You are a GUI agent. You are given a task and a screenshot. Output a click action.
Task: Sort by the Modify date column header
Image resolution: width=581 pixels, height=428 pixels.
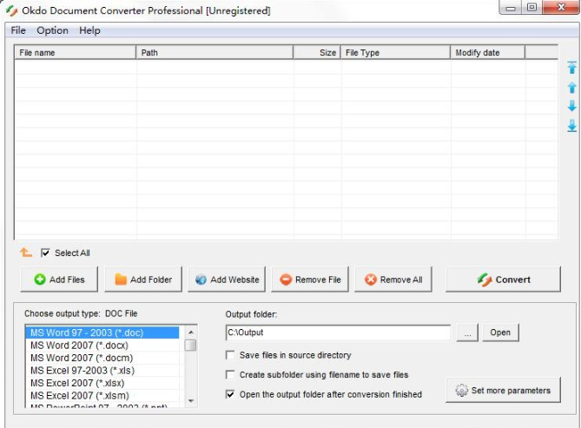pos(487,53)
